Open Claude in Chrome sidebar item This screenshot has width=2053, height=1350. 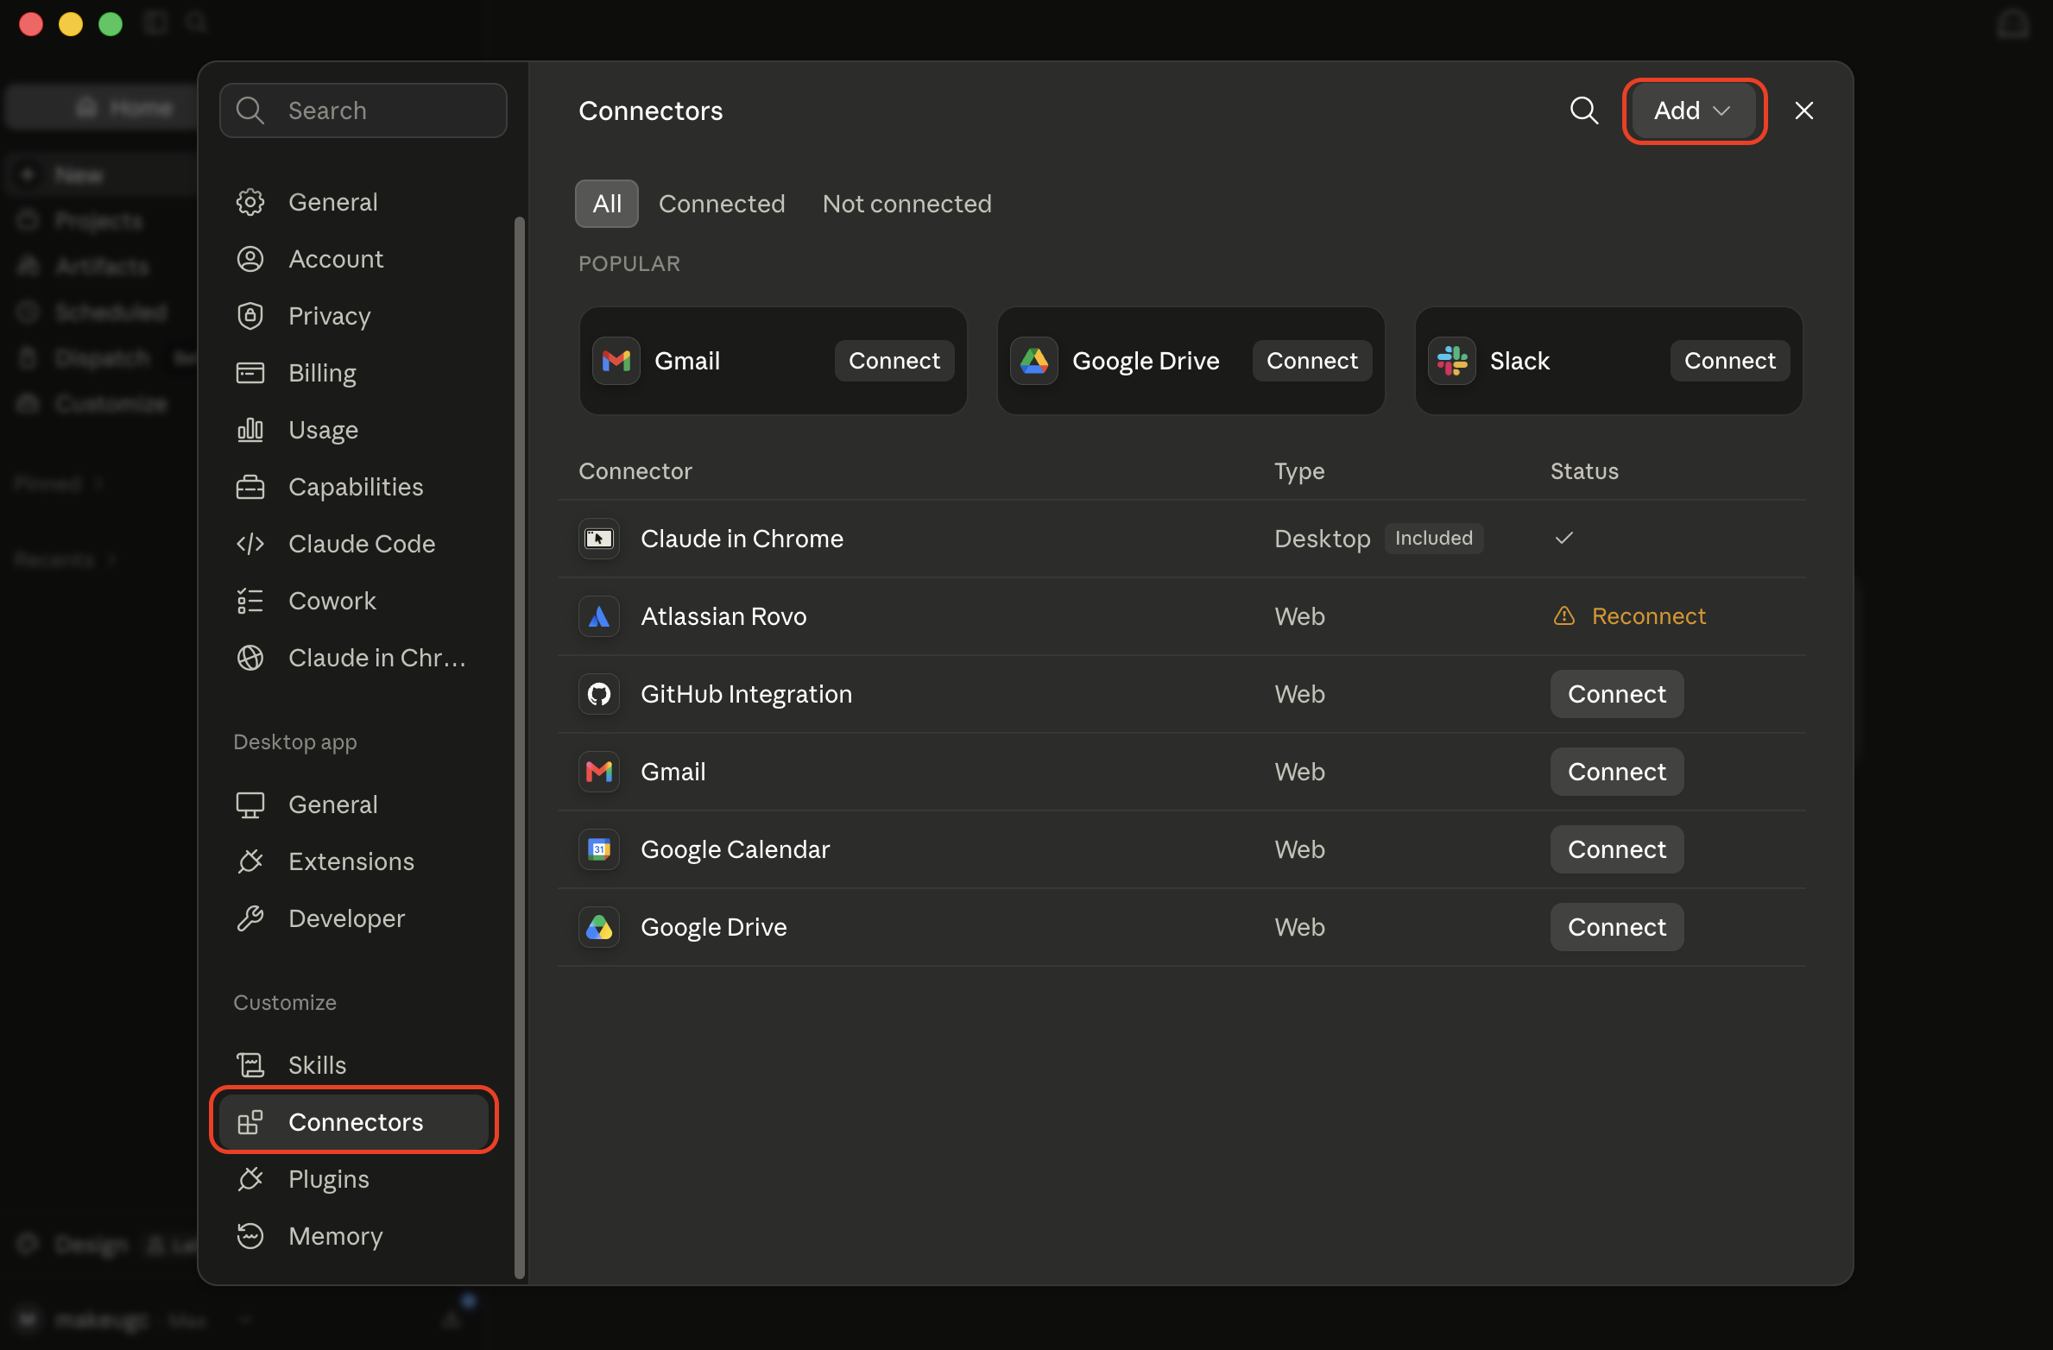pyautogui.click(x=354, y=658)
